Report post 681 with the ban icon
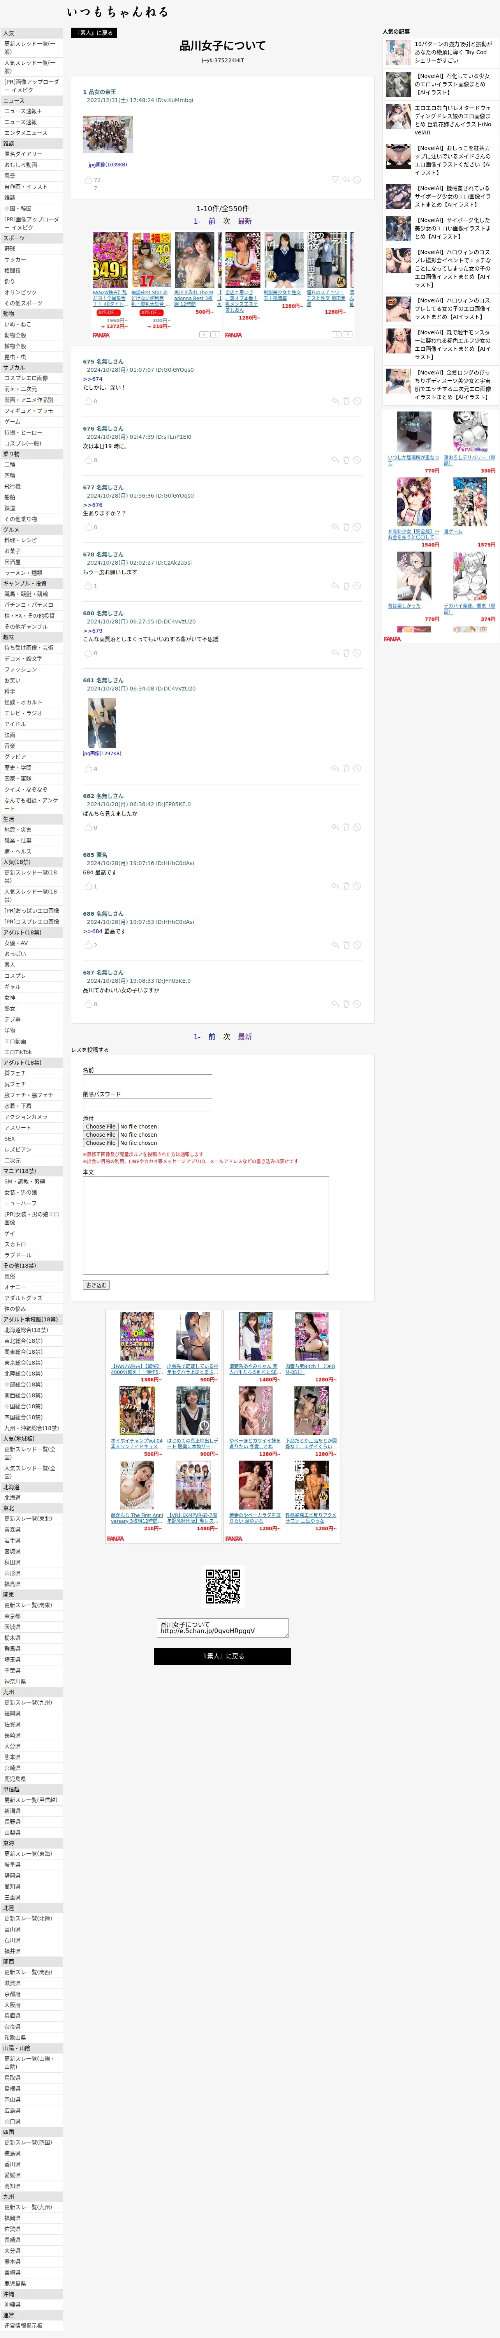Viewport: 500px width, 2338px height. tap(357, 769)
